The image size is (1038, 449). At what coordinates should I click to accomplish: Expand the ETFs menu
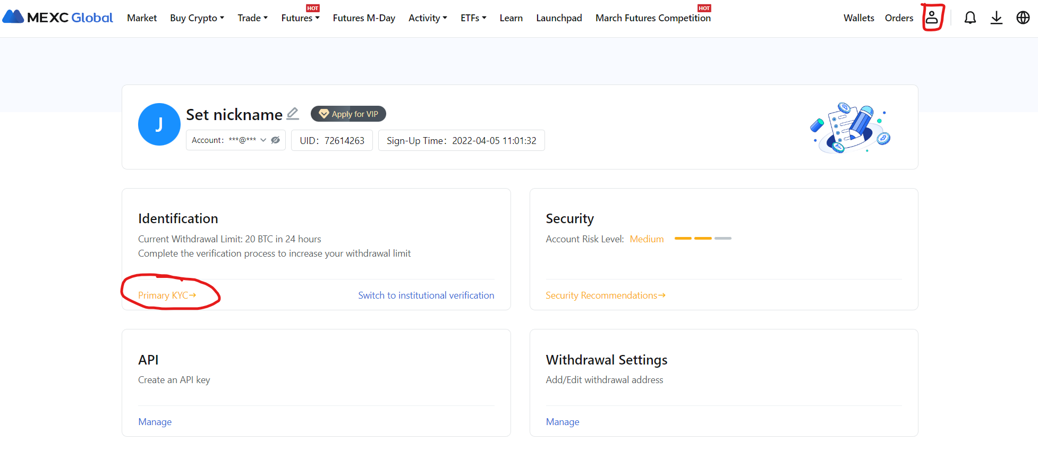(473, 18)
